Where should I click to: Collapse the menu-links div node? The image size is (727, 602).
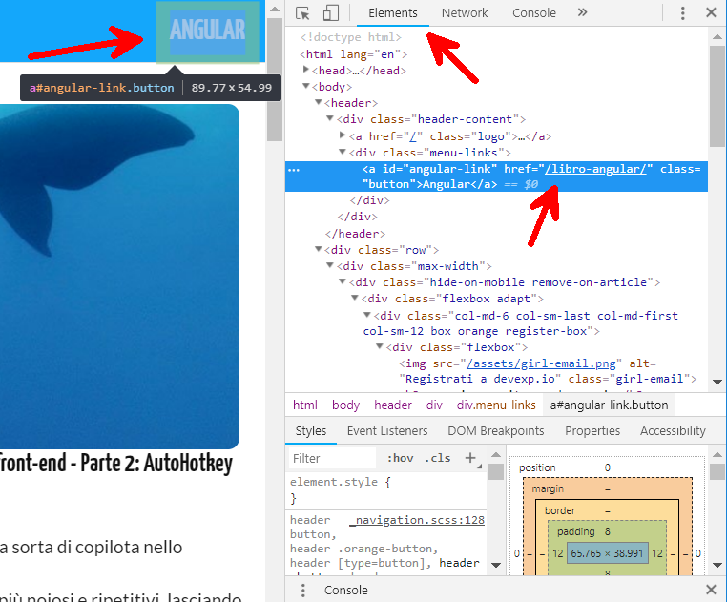tap(343, 152)
